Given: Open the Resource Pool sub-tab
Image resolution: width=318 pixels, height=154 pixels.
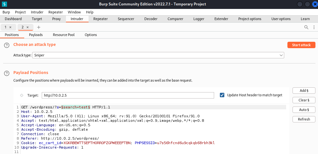Looking at the screenshot, I should point(64,35).
